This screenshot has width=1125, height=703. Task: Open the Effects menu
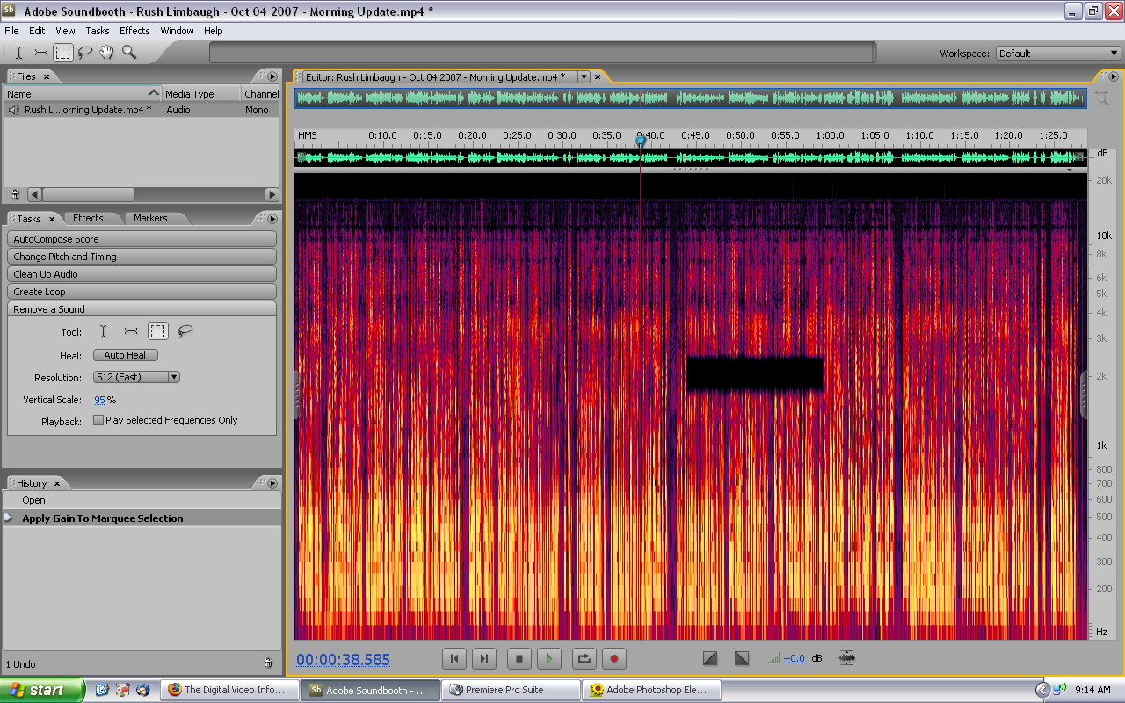tap(134, 31)
